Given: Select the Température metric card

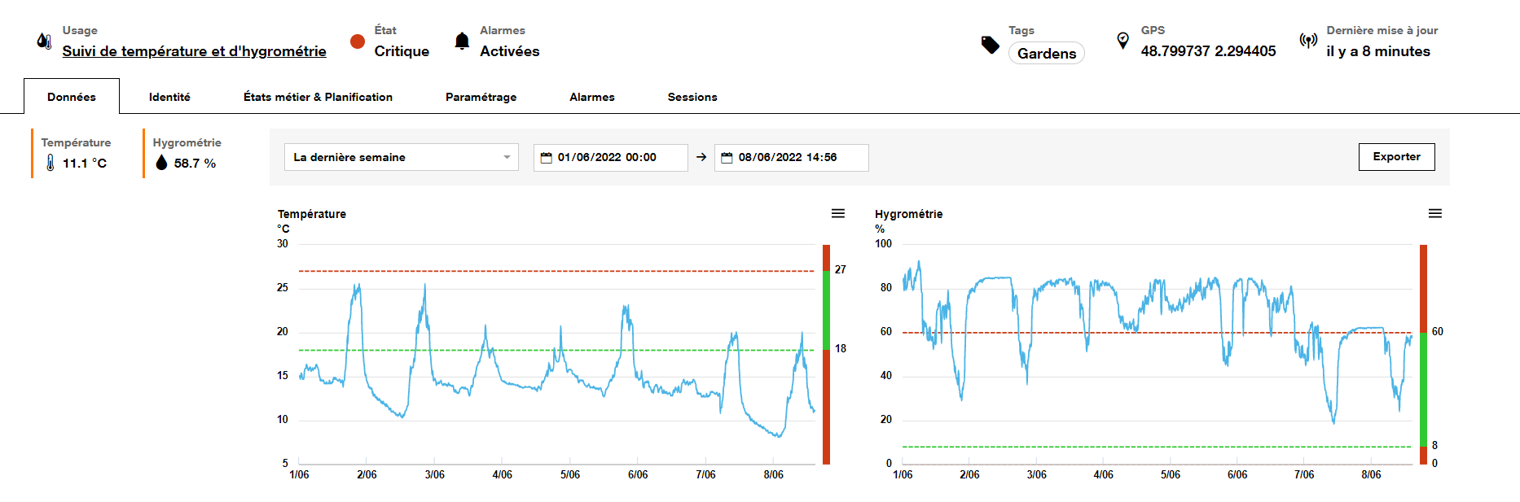Looking at the screenshot, I should (75, 153).
